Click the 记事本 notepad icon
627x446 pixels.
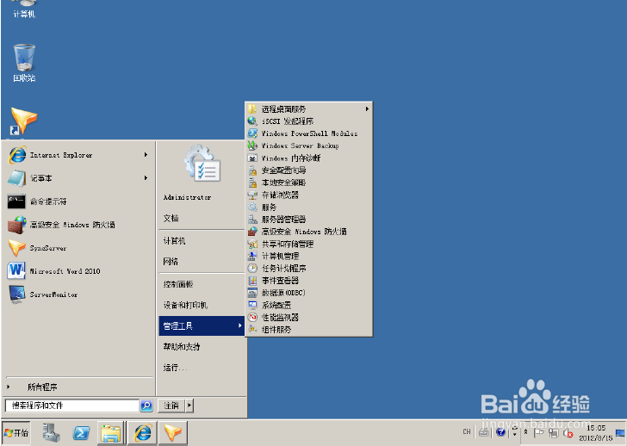click(17, 178)
